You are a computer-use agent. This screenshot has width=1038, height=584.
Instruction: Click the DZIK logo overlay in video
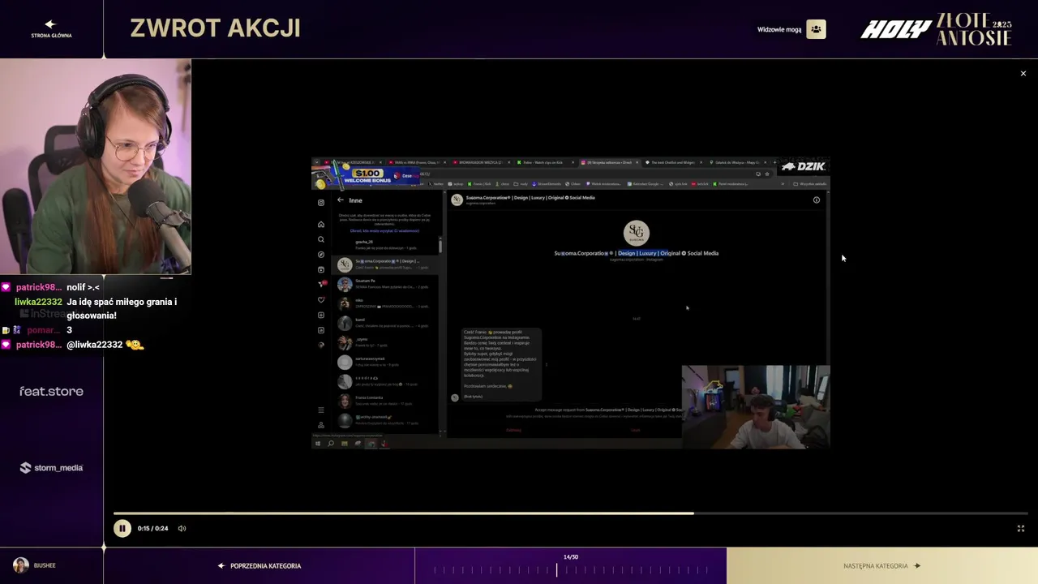click(803, 166)
